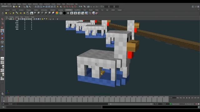200x112 pixels.
Task: Click the Open Scene folder icon
Action: 17,7
